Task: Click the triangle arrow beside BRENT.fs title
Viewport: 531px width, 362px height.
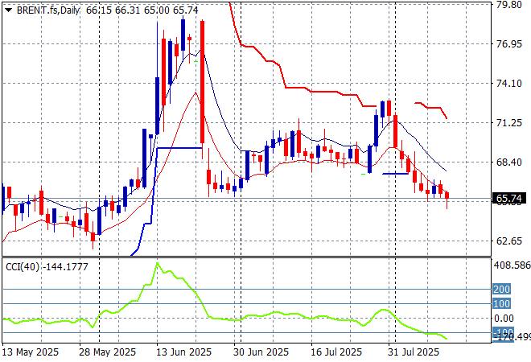Action: point(8,8)
